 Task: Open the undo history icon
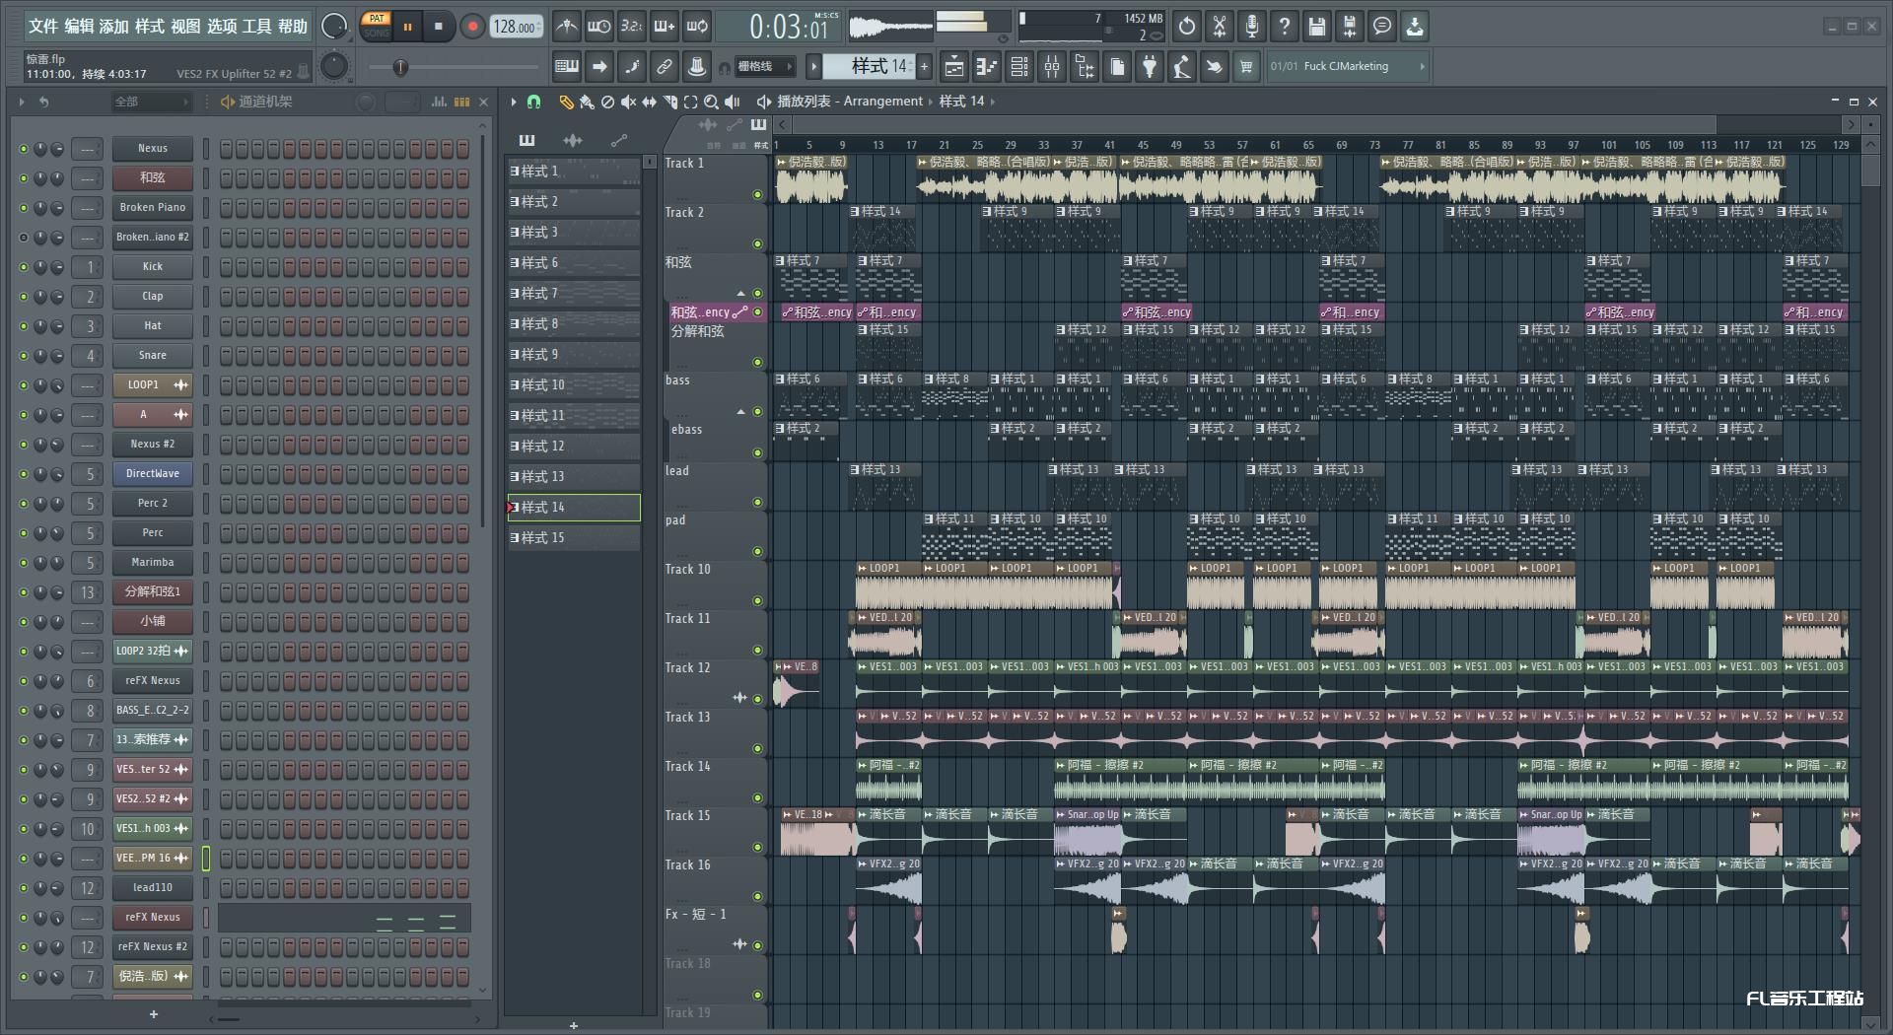pyautogui.click(x=1187, y=27)
